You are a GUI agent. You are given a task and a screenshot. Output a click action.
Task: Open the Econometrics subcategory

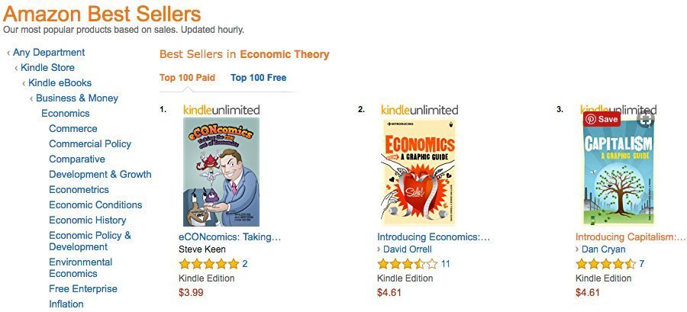coord(79,190)
